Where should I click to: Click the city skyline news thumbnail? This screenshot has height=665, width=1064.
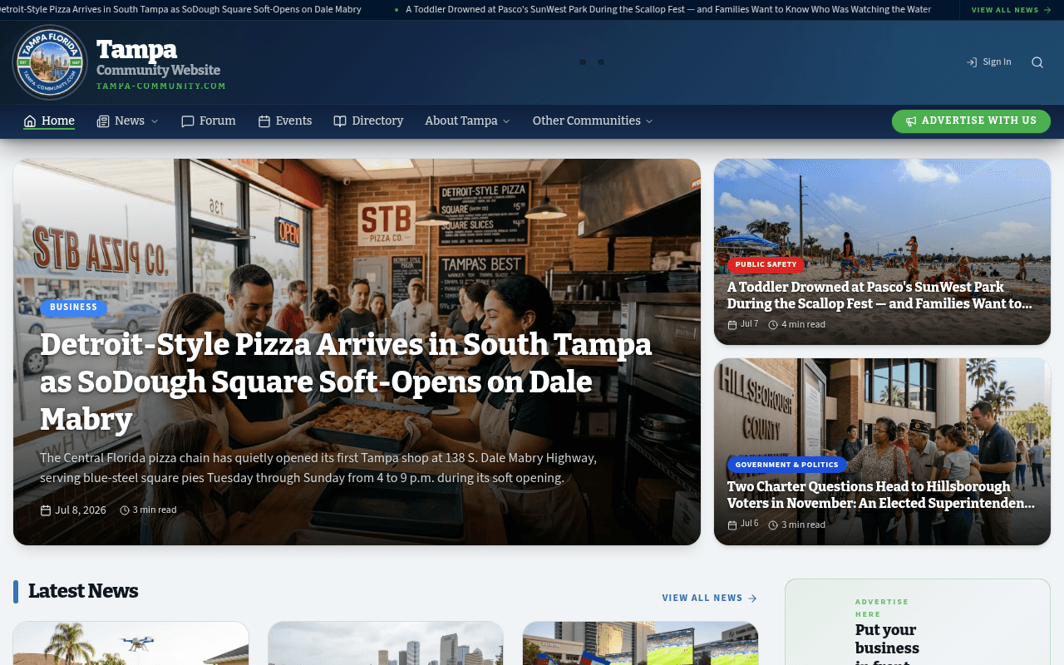[x=386, y=643]
